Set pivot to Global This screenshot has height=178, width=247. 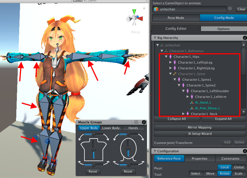239,167
